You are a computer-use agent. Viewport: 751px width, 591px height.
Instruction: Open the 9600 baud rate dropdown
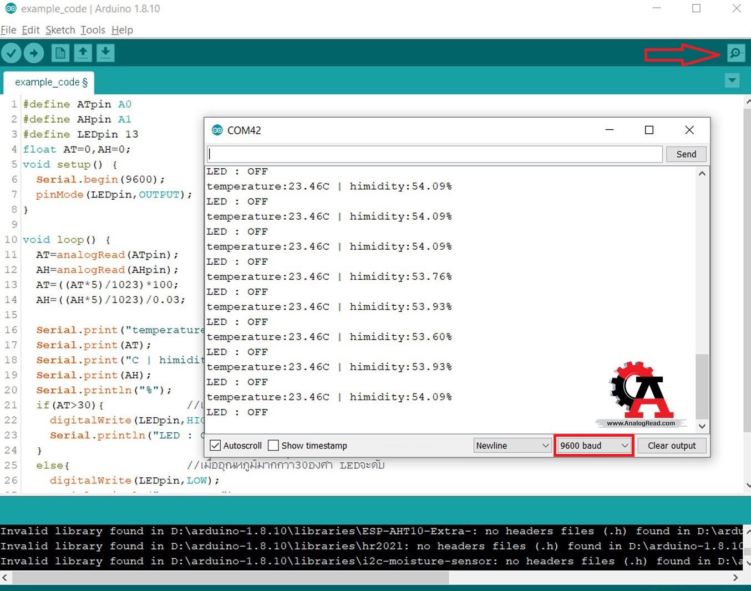594,446
